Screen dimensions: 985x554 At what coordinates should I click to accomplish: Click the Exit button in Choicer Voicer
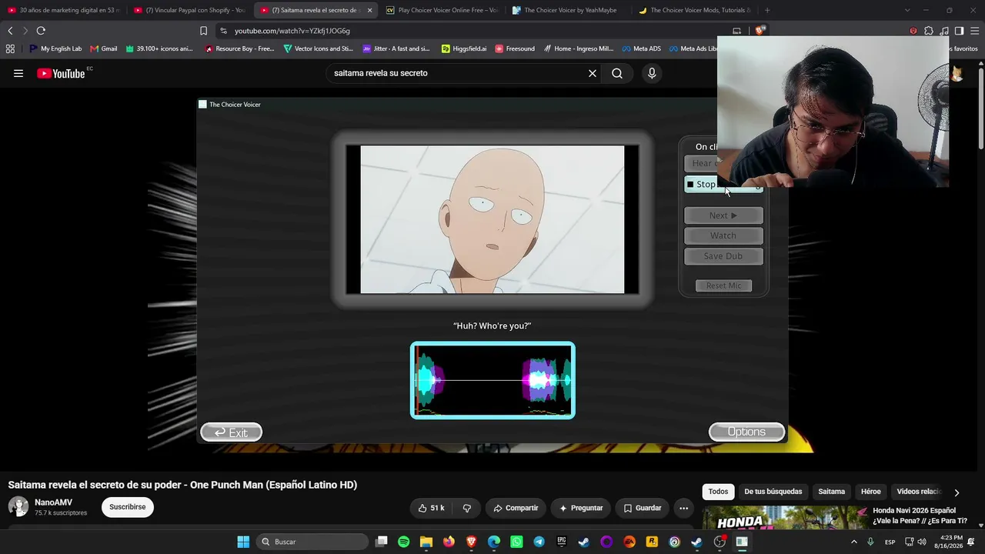[231, 432]
